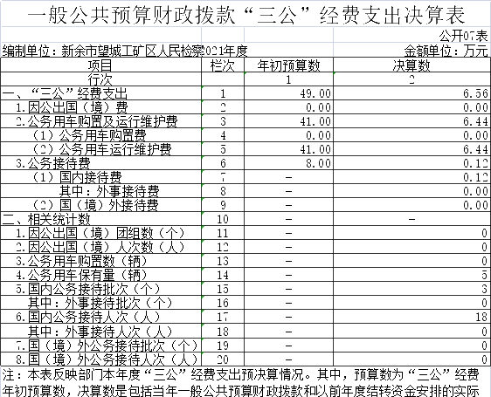Select the 项目 header cell

pyautogui.click(x=100, y=65)
